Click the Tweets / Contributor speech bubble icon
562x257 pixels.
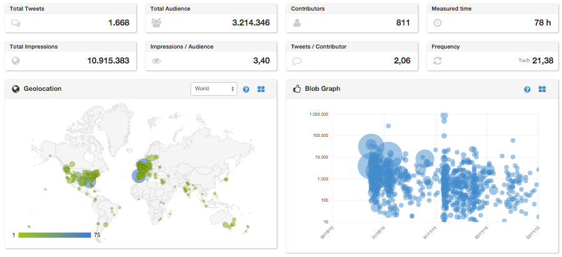[297, 61]
